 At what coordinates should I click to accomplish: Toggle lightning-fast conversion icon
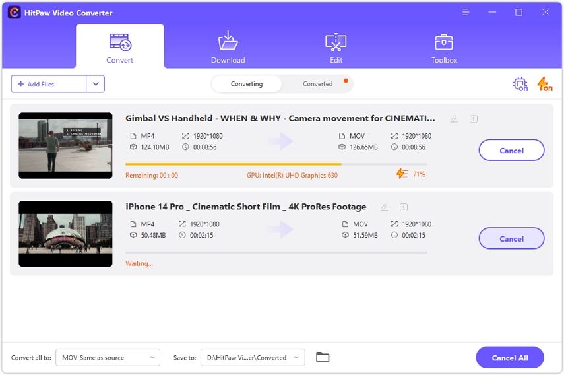(544, 84)
